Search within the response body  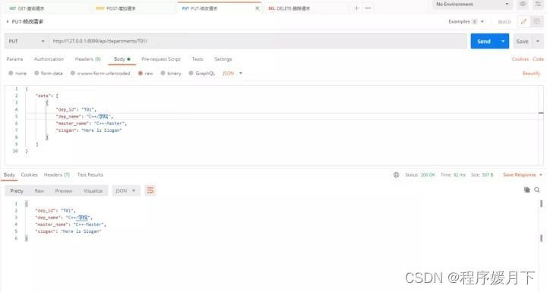[537, 190]
